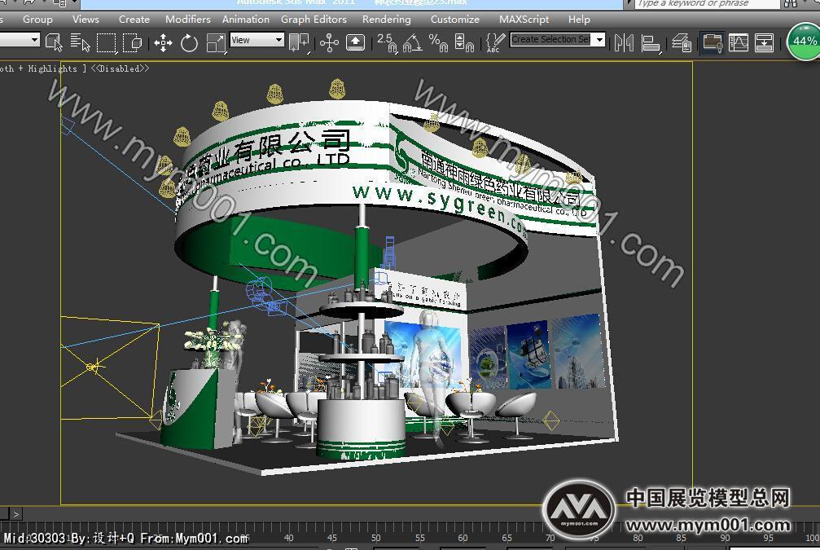
Task: Activate Select and Uniform Scale tool
Action: click(216, 42)
